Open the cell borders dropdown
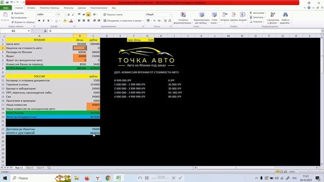 [x=60, y=21]
